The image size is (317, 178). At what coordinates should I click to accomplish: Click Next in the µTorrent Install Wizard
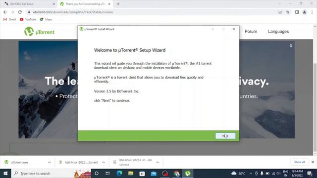coord(225,135)
